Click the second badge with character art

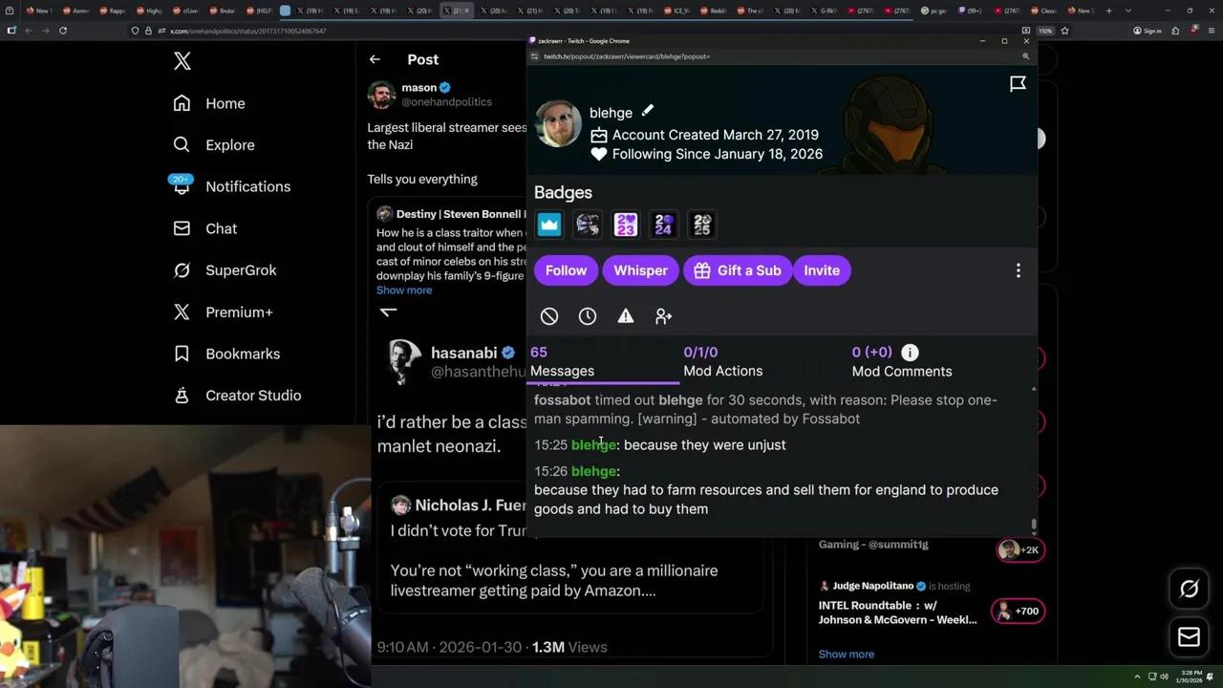588,225
